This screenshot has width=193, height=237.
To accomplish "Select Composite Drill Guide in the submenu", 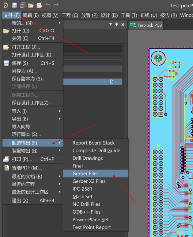I will pyautogui.click(x=96, y=150).
